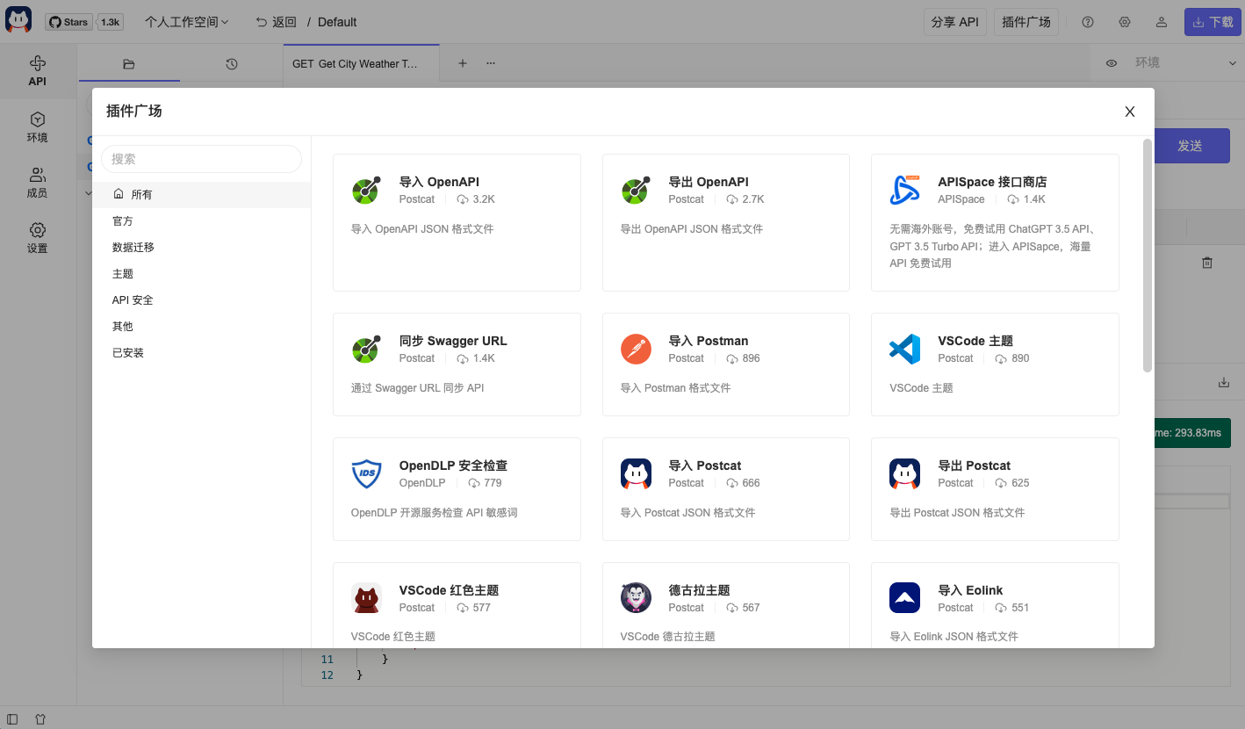Image resolution: width=1245 pixels, height=729 pixels.
Task: Close the 插件广场 dialog
Action: (1130, 112)
